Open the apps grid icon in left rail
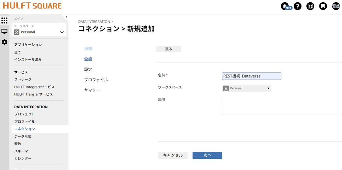Screen dimensions: 342x170 pyautogui.click(x=4, y=21)
